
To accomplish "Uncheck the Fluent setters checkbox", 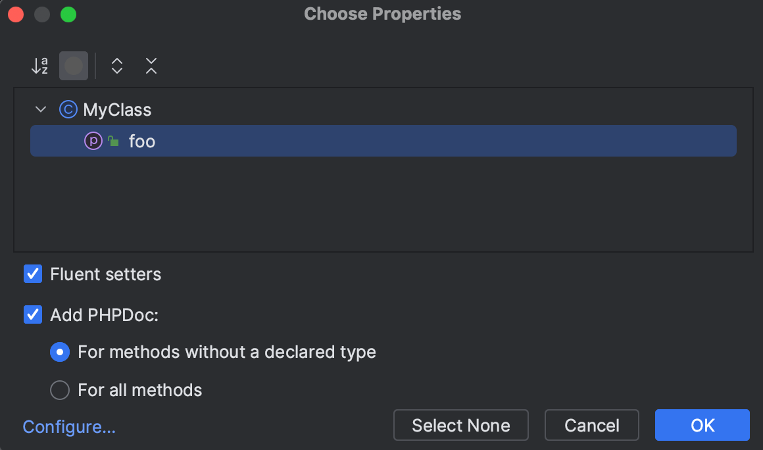I will (33, 274).
